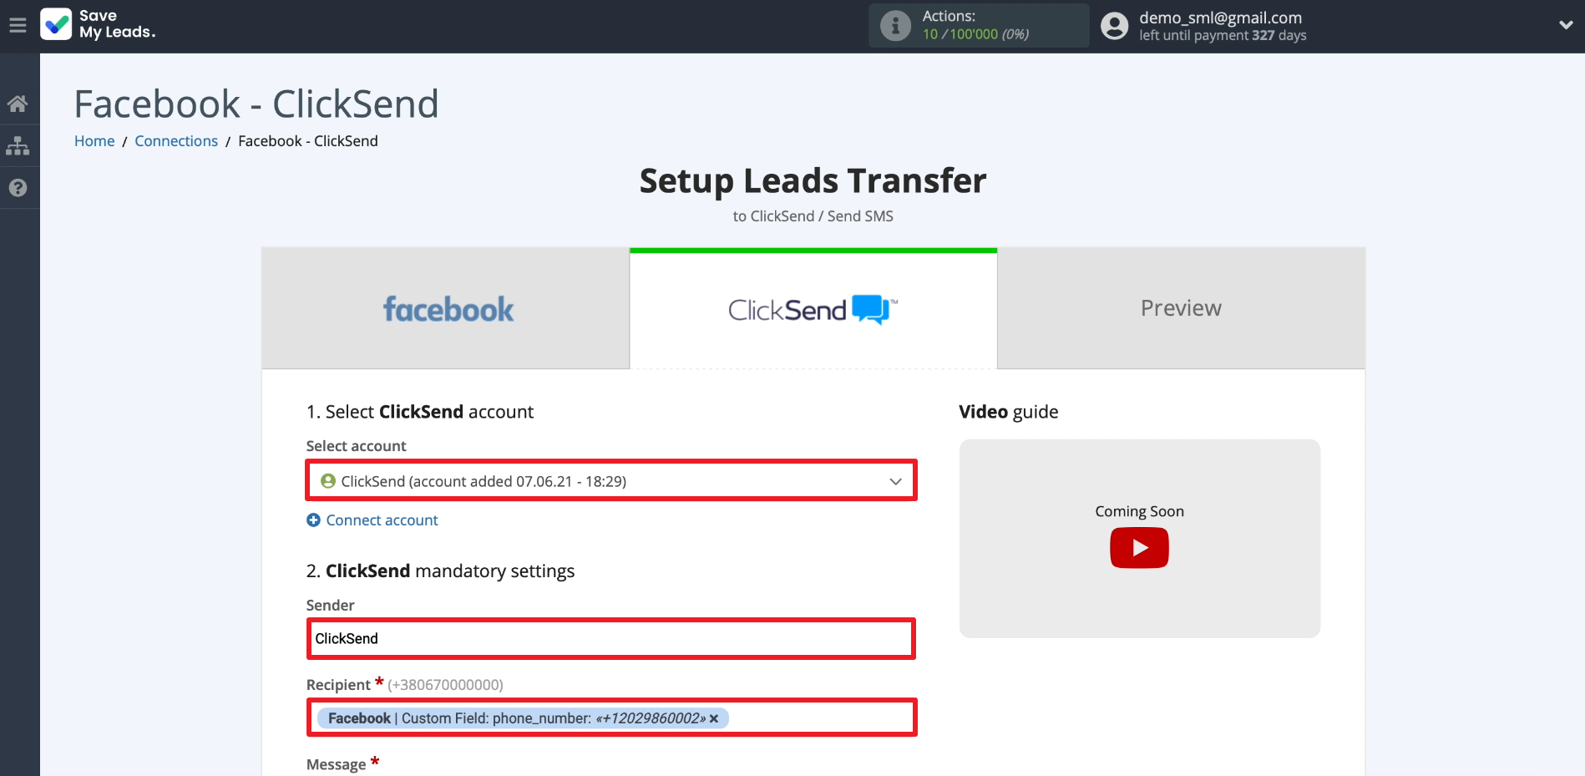
Task: Click the Save My Leads brand text
Action: coord(117,24)
